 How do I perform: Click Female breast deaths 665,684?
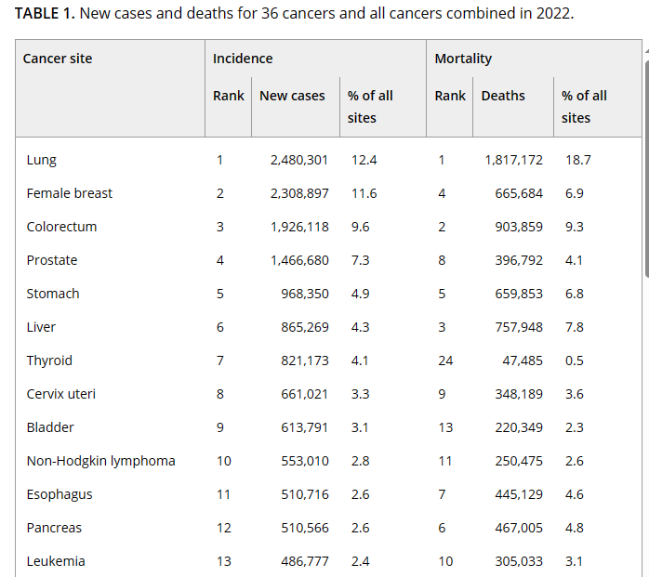pos(519,193)
